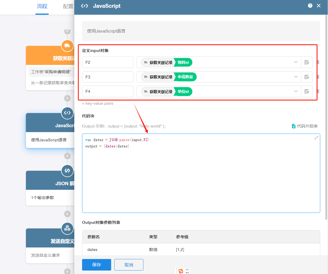Click the input method mode icon beside Sogou
Screen dimensions: 328x274
coord(187,271)
